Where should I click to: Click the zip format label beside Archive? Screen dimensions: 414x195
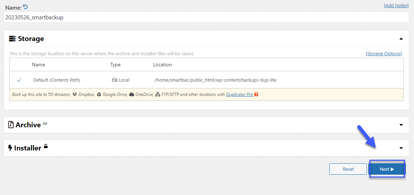(45, 123)
